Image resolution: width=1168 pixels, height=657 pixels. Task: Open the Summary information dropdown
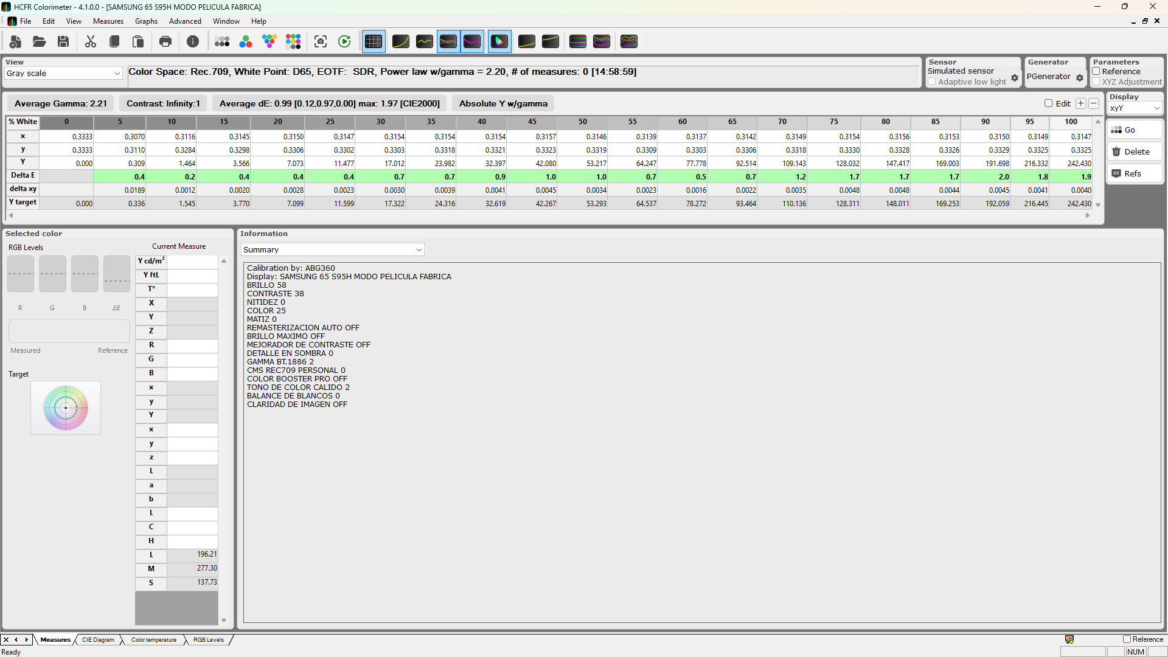[332, 249]
